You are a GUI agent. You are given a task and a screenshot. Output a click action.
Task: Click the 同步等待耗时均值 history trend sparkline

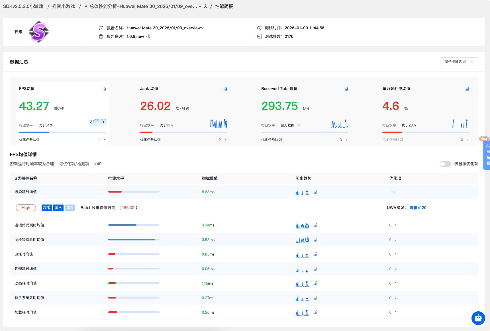coord(302,240)
